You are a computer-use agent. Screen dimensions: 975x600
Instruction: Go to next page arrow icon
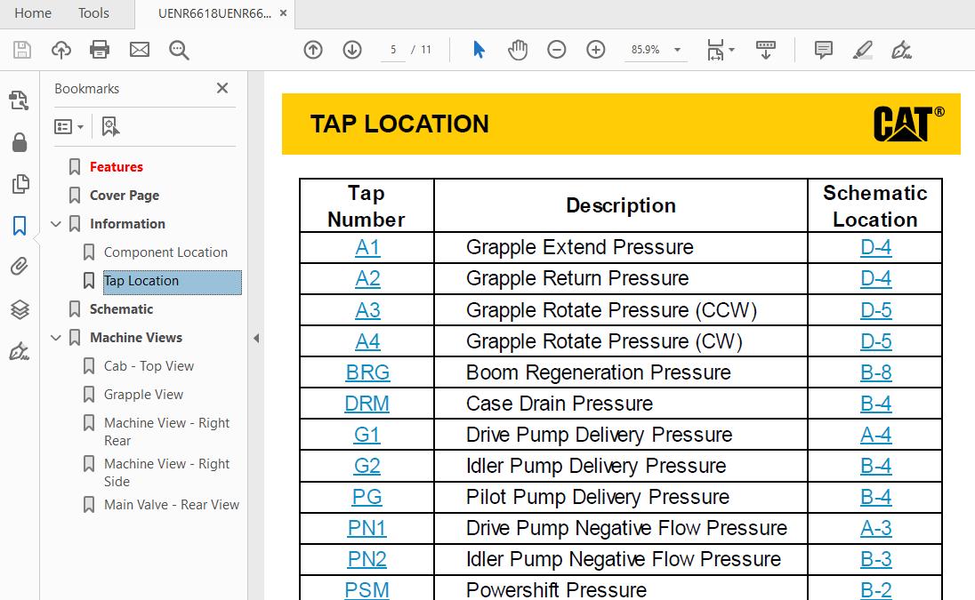coord(352,50)
